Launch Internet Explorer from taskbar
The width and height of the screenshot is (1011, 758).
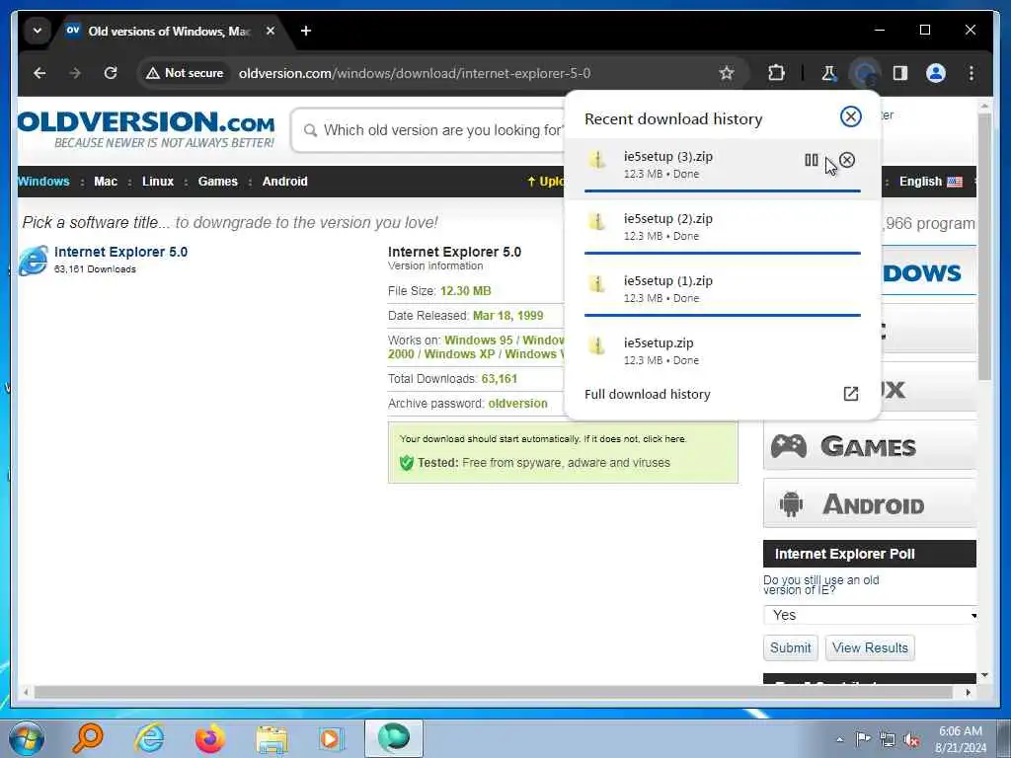tap(149, 738)
